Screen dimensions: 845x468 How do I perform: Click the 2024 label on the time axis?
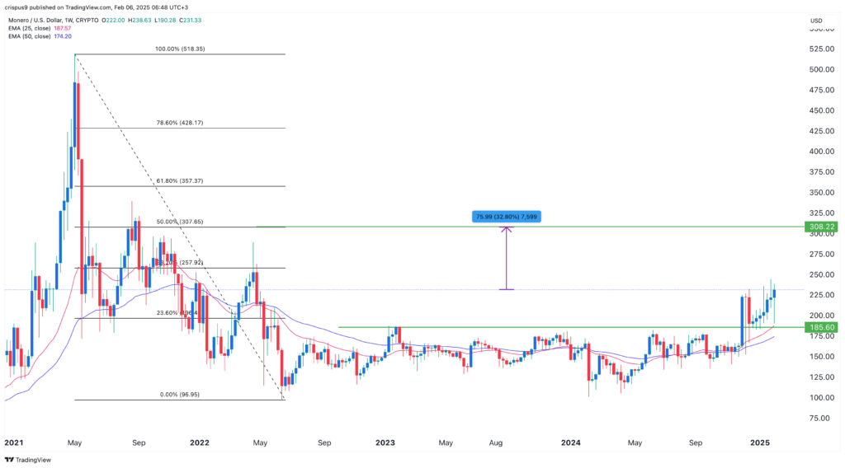pos(571,442)
